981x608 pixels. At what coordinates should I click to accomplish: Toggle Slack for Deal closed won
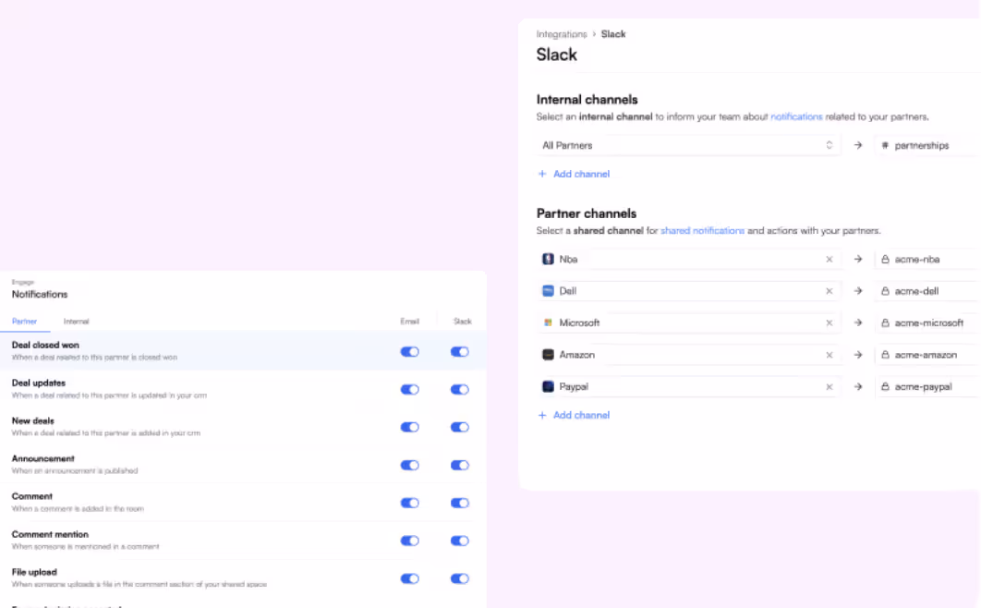(460, 351)
